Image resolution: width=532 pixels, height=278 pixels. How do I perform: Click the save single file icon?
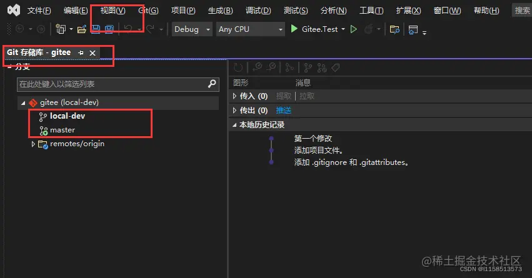(96, 29)
